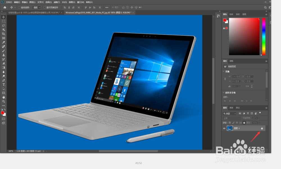
Task: Click flip horizontal icon in Properties
Action: (247, 86)
